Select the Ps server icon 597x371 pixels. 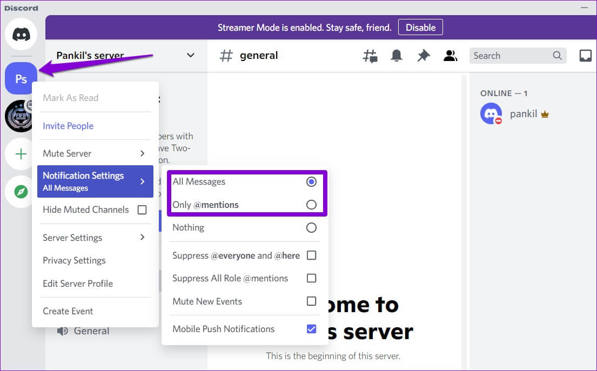point(21,78)
